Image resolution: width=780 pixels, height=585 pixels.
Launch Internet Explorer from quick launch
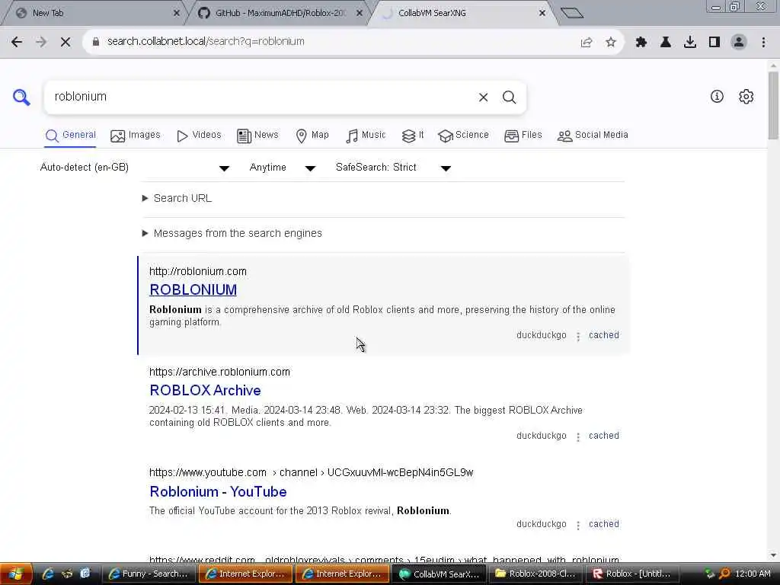[48, 574]
